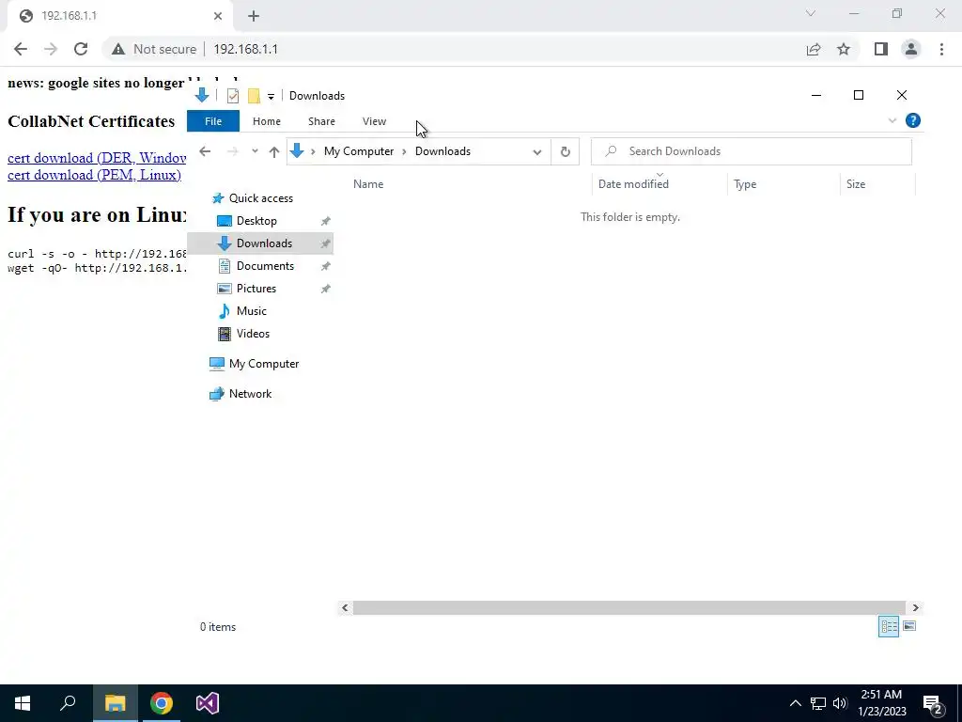Open Visual Studio from taskbar
The width and height of the screenshot is (962, 722).
point(208,703)
